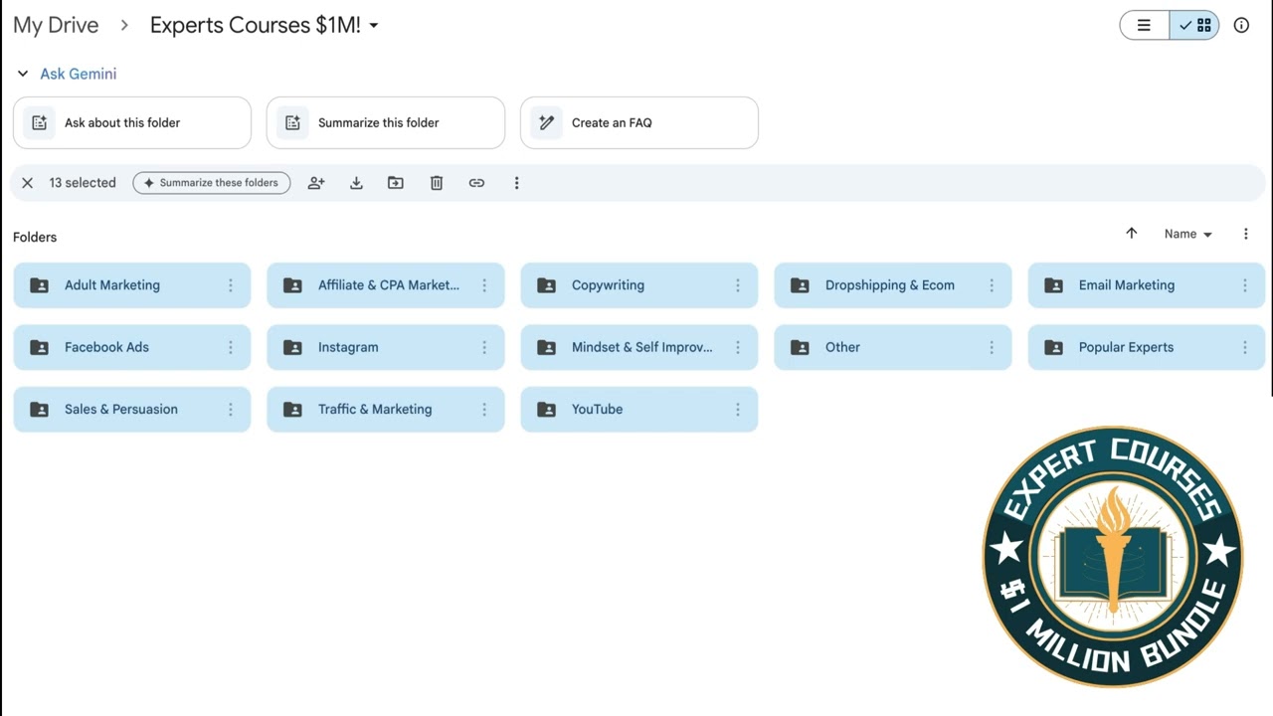Open the view details info icon
1273x716 pixels.
1241,26
